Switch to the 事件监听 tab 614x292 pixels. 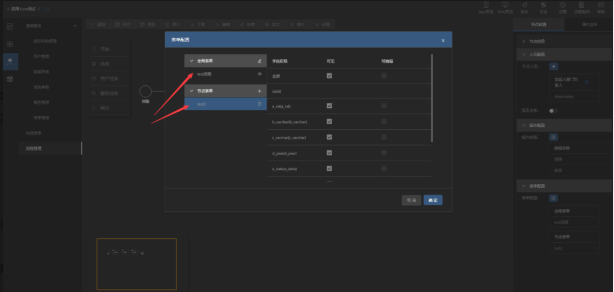pos(588,24)
